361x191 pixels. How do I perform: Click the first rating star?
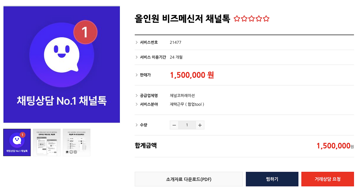tap(237, 19)
